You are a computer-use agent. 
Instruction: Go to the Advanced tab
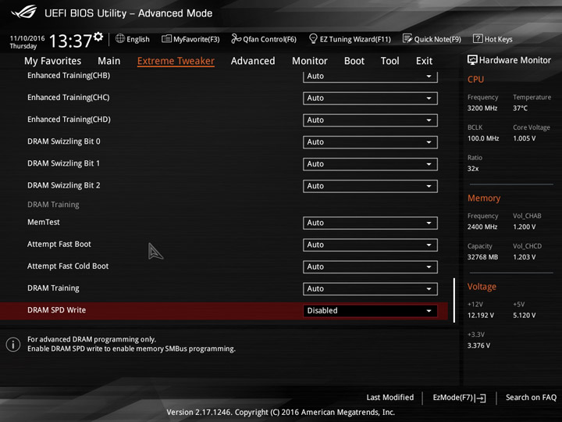pyautogui.click(x=253, y=61)
